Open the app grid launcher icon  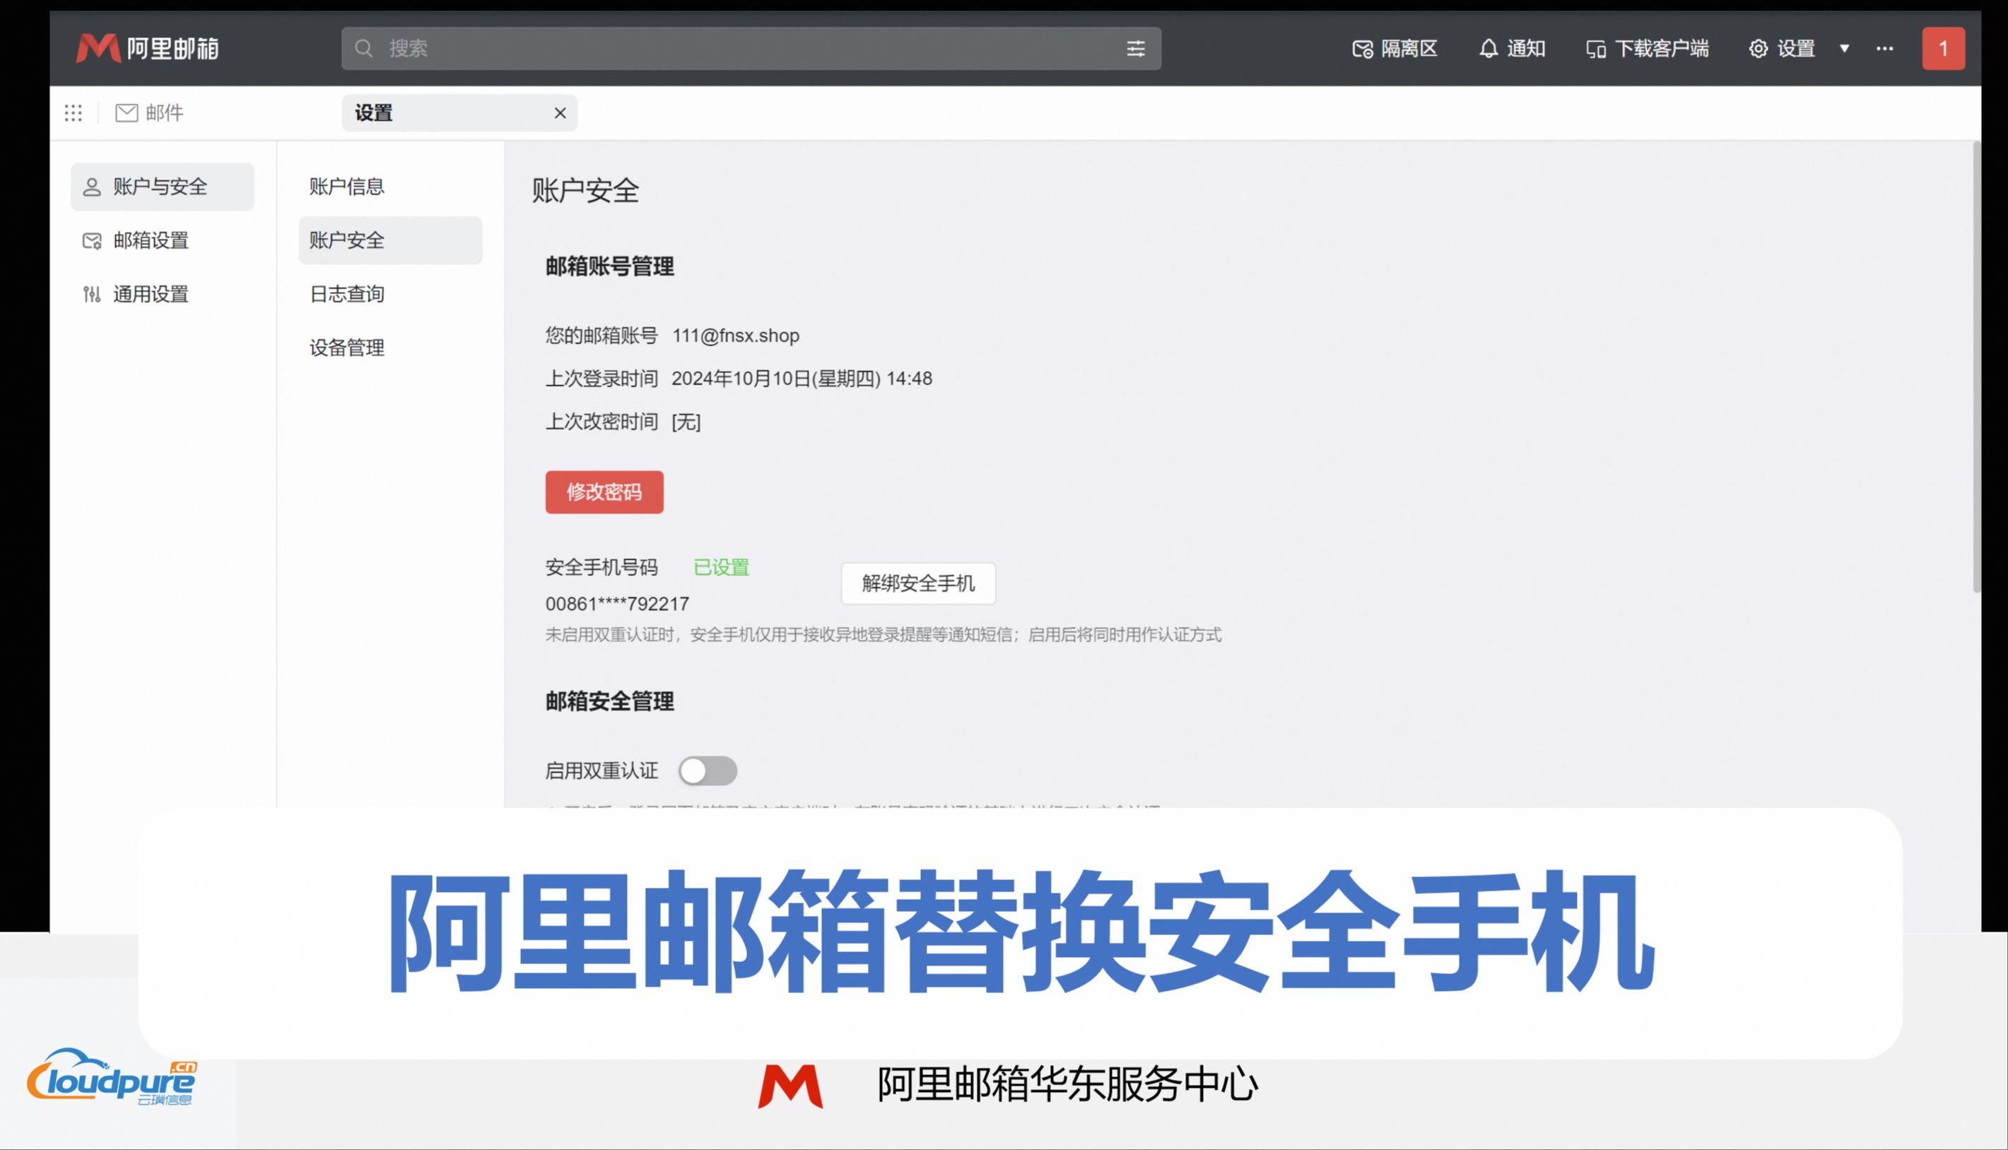pos(74,113)
